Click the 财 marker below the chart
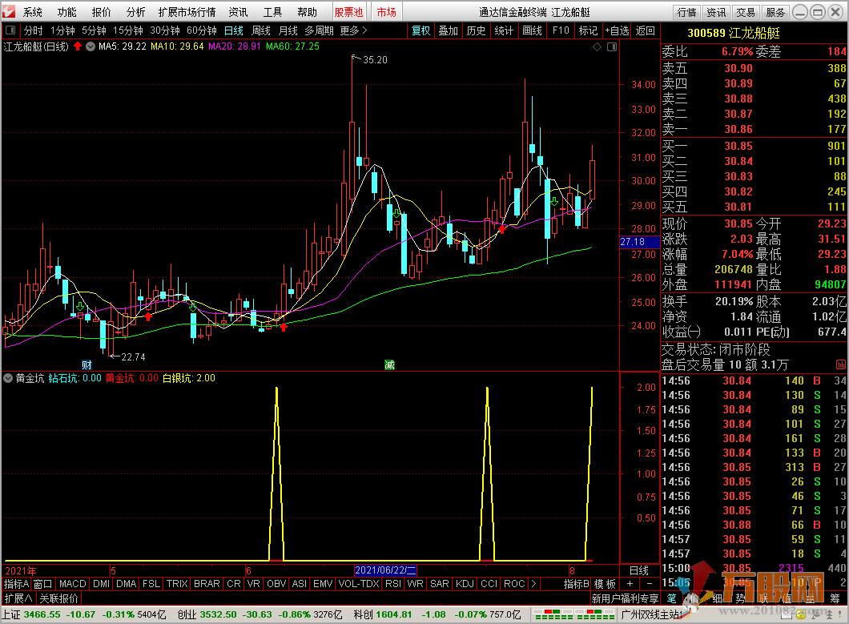Image resolution: width=849 pixels, height=624 pixels. click(x=86, y=364)
